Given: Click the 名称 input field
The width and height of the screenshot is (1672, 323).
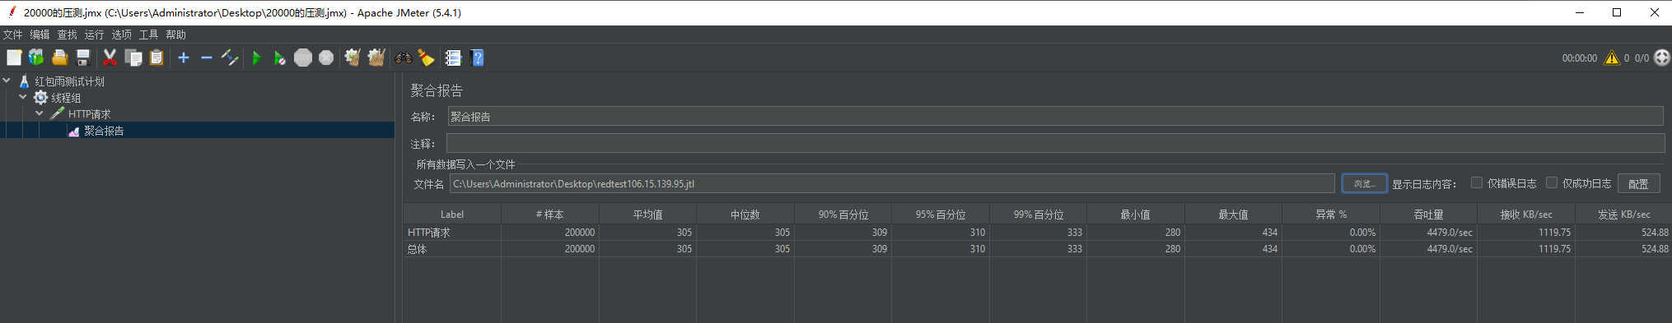Looking at the screenshot, I should [1056, 117].
